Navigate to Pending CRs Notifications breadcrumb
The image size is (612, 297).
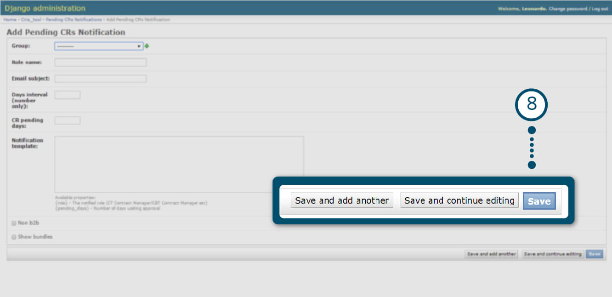click(74, 20)
